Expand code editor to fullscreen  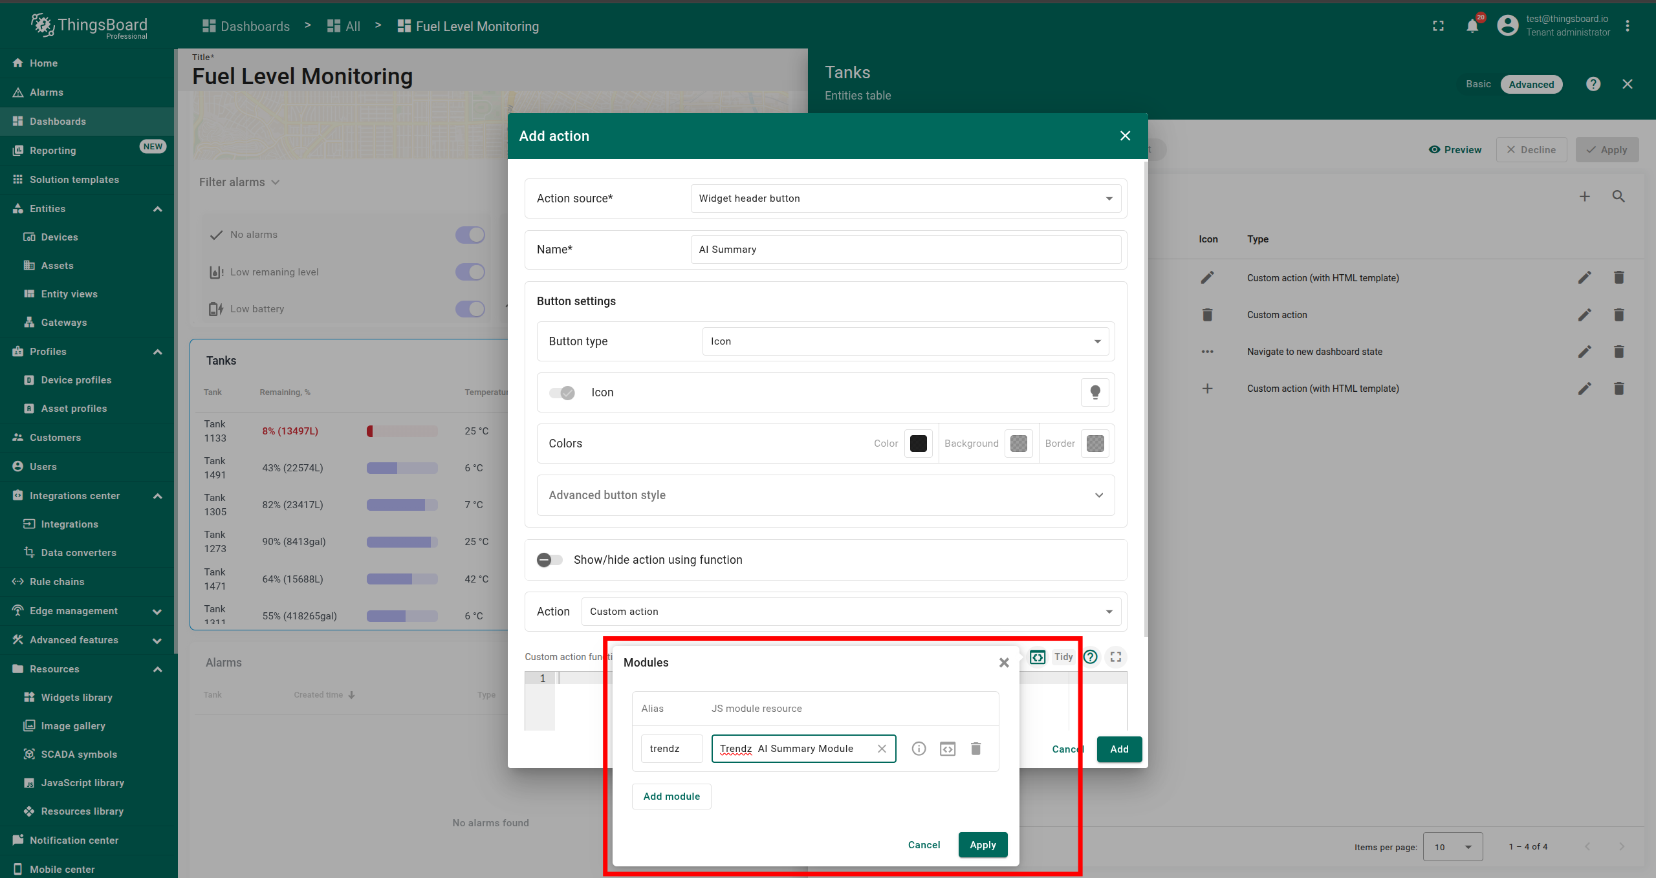[x=1116, y=657]
